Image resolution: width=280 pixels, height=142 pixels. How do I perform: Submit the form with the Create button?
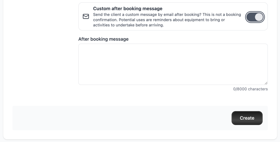247,118
